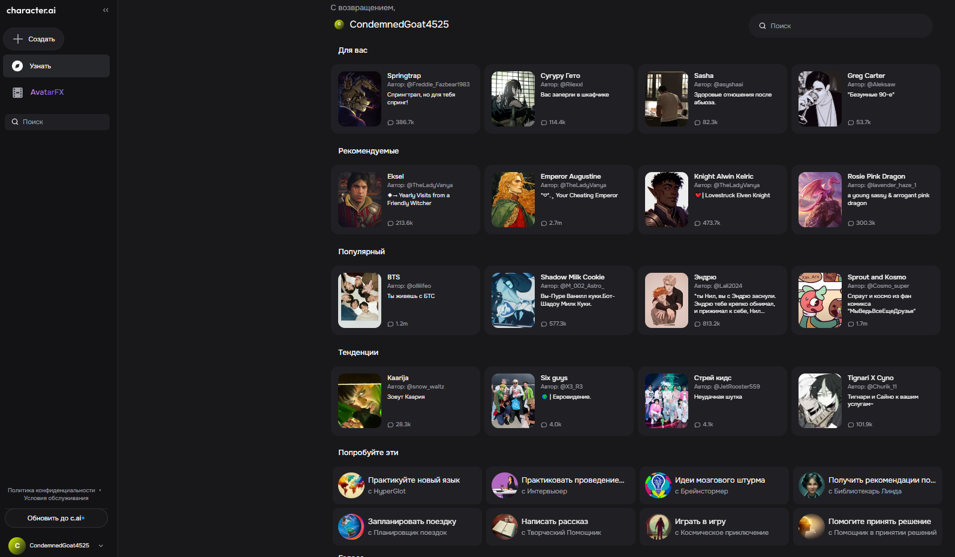The height and width of the screenshot is (557, 955).
Task: Click the Интервьюер avatar icon
Action: pos(505,486)
